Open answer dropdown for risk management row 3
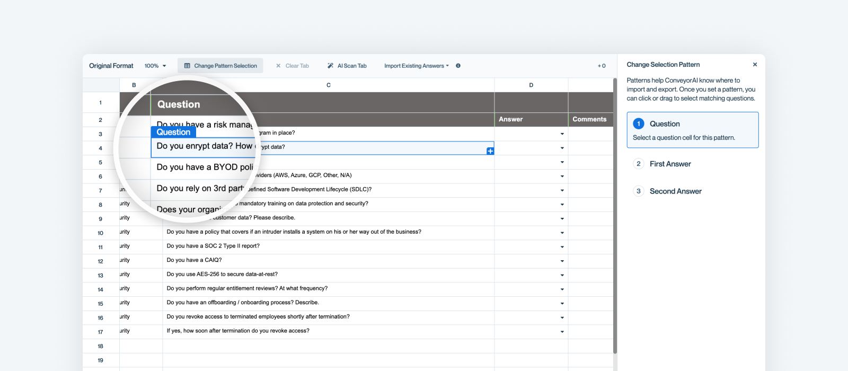 [562, 134]
